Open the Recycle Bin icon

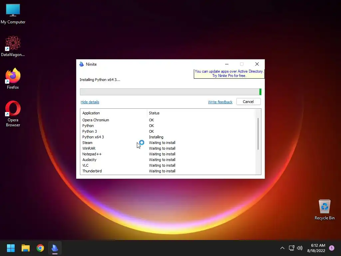tap(324, 210)
